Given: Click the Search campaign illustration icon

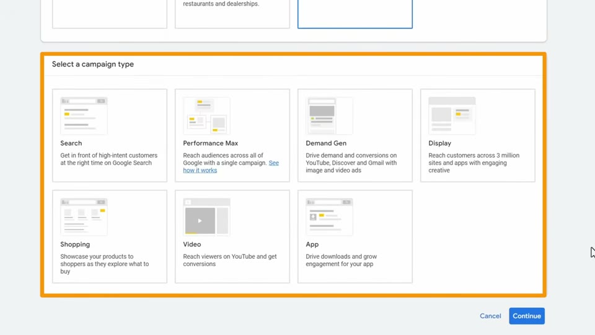Looking at the screenshot, I should tap(84, 115).
